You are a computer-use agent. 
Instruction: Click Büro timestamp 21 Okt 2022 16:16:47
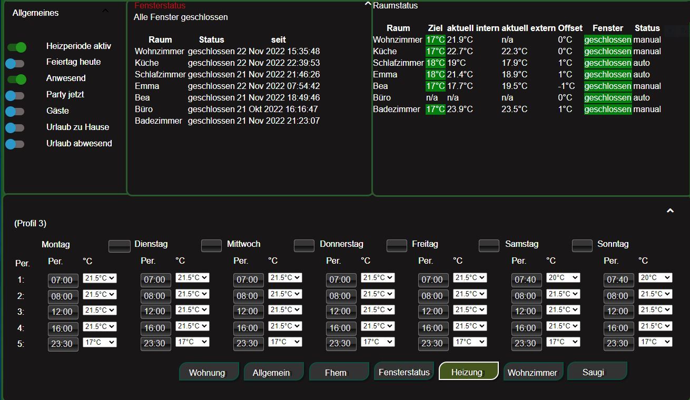[x=277, y=109]
